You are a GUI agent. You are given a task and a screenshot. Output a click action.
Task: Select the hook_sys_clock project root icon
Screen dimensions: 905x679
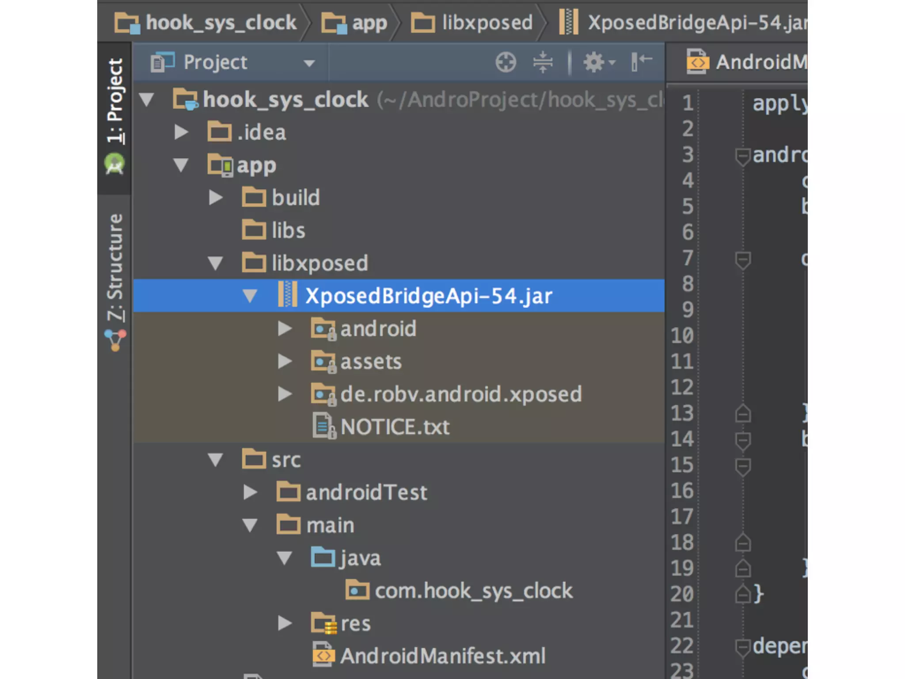pyautogui.click(x=186, y=99)
